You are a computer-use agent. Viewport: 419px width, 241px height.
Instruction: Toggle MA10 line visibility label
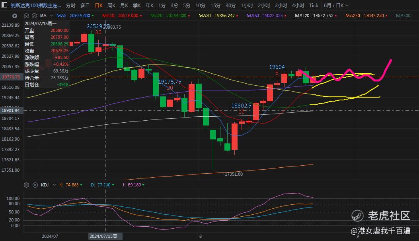122,16
